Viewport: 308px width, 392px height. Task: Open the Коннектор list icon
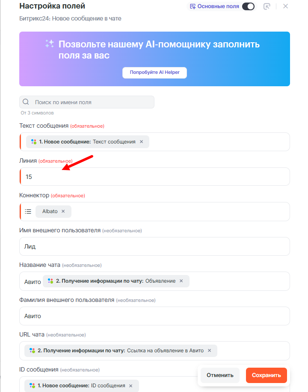(x=28, y=211)
